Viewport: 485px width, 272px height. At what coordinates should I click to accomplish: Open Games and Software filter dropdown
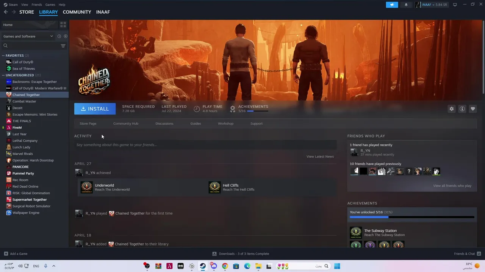(x=28, y=36)
